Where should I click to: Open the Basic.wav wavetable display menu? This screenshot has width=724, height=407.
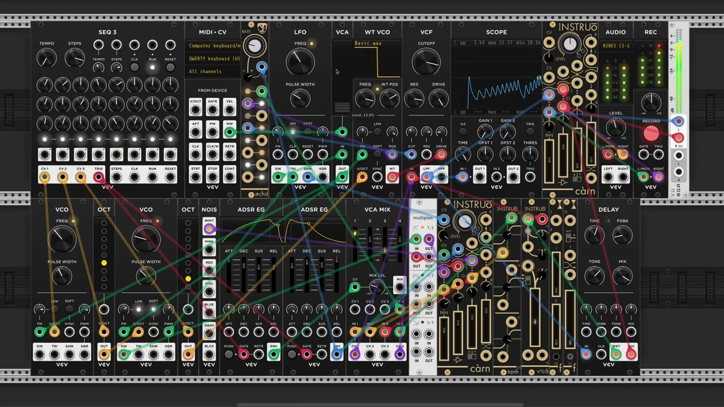pyautogui.click(x=377, y=59)
